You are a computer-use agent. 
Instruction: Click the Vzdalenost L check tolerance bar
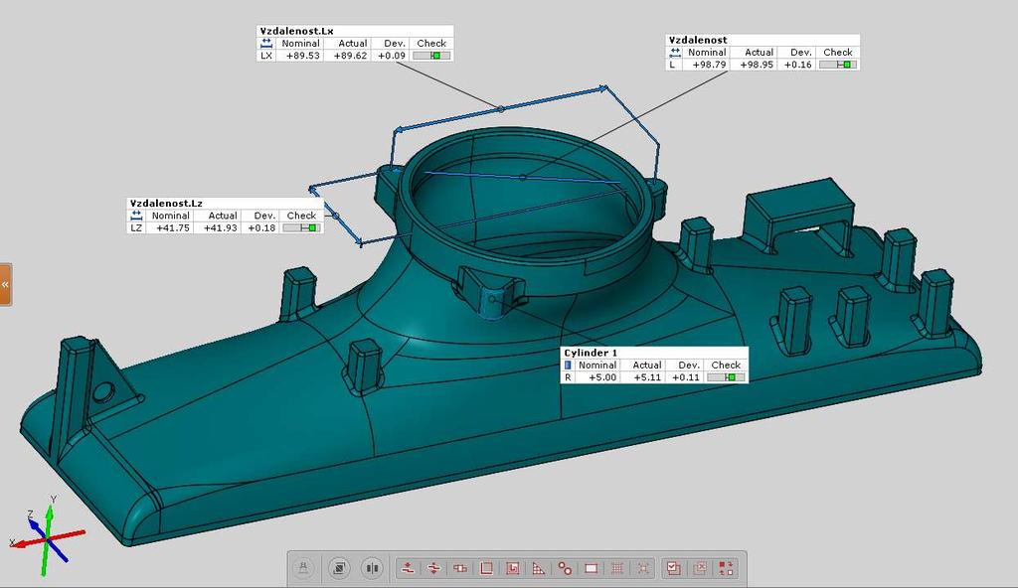coord(837,65)
